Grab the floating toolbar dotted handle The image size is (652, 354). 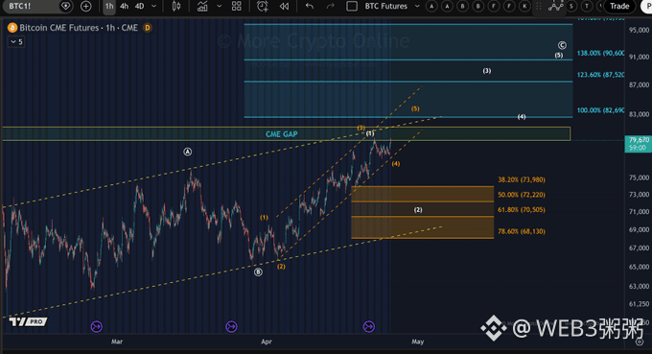tap(539, 7)
